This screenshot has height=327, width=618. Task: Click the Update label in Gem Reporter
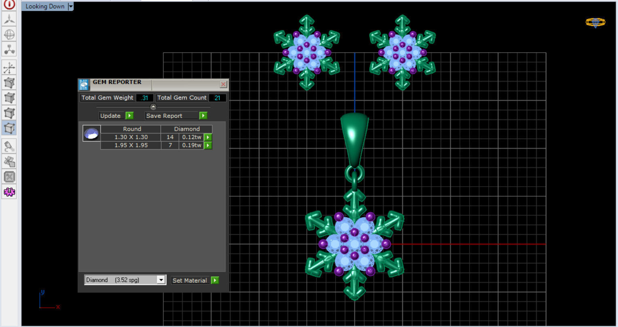click(110, 116)
